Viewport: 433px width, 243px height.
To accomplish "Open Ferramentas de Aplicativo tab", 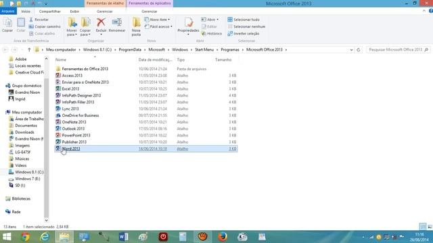I will pyautogui.click(x=150, y=3).
